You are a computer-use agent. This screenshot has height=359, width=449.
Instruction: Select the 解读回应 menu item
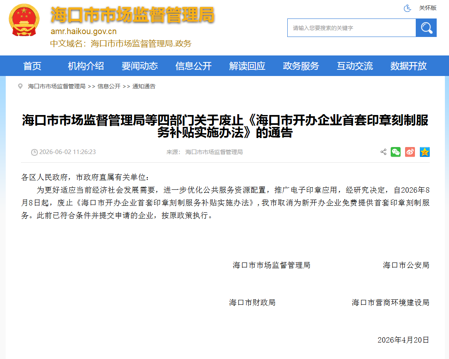pyautogui.click(x=247, y=66)
